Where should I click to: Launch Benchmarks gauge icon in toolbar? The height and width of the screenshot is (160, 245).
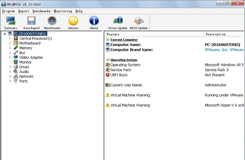pyautogui.click(x=52, y=21)
